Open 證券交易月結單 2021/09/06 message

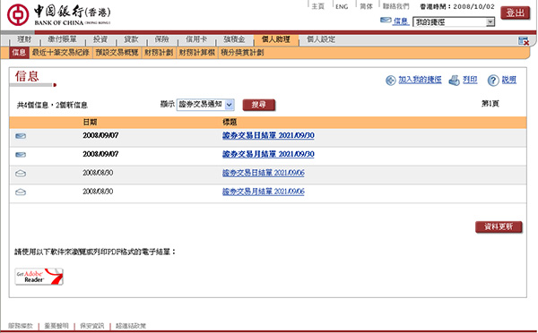click(x=263, y=192)
